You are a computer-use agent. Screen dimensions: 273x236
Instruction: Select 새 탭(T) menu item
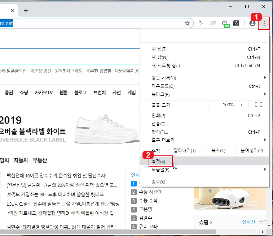[204, 49]
